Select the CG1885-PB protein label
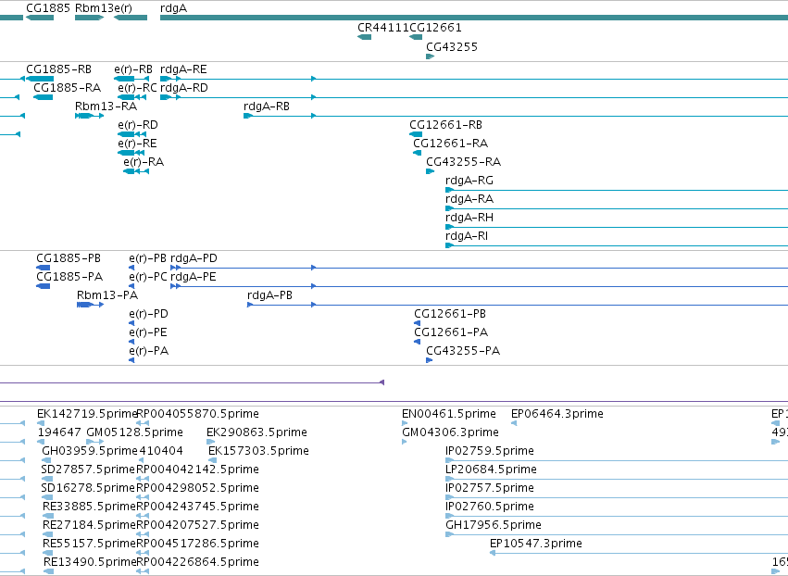Image resolution: width=788 pixels, height=576 pixels. (x=69, y=258)
